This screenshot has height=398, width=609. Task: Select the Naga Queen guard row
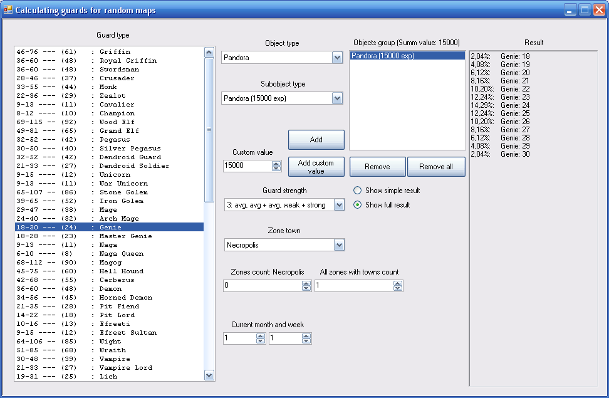[x=109, y=253]
